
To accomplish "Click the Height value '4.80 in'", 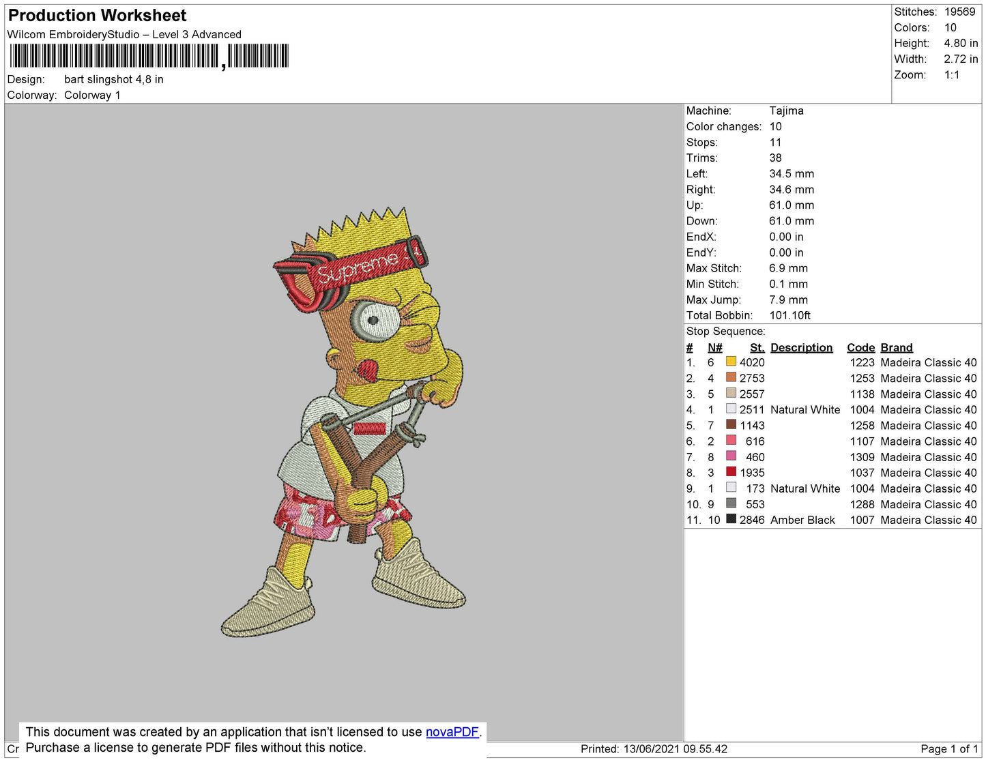I will click(x=961, y=43).
